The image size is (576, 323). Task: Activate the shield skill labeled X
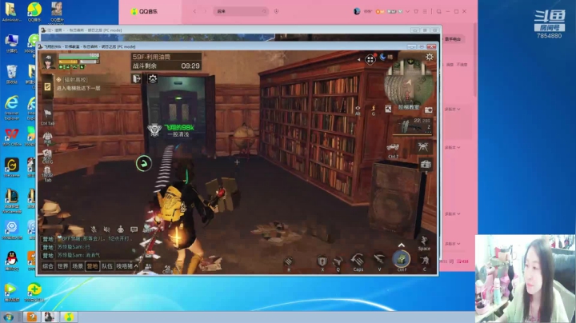[322, 261]
